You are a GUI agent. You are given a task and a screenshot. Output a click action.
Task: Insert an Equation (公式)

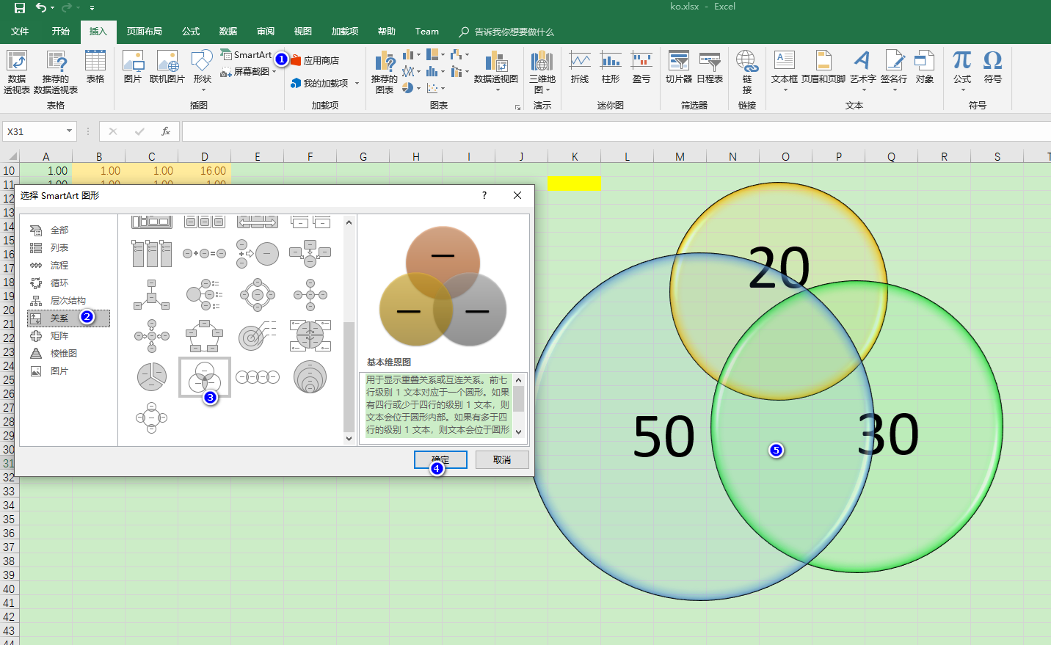[x=962, y=70]
